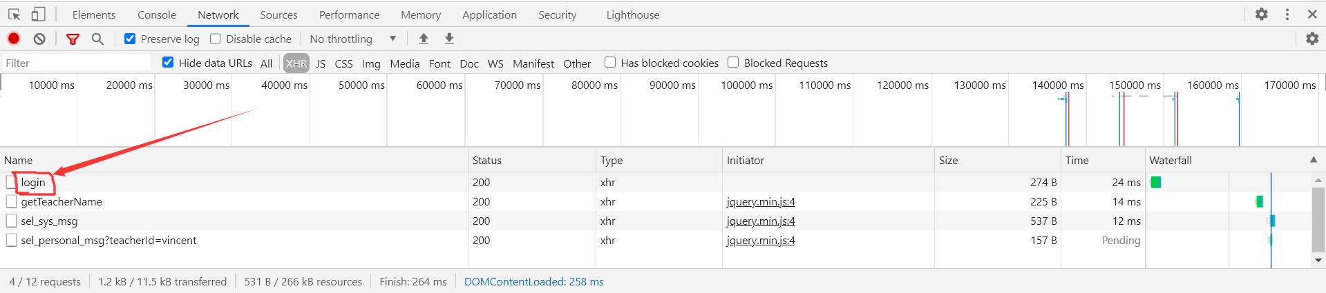The height and width of the screenshot is (293, 1326).
Task: Clear the network log
Action: [x=39, y=39]
